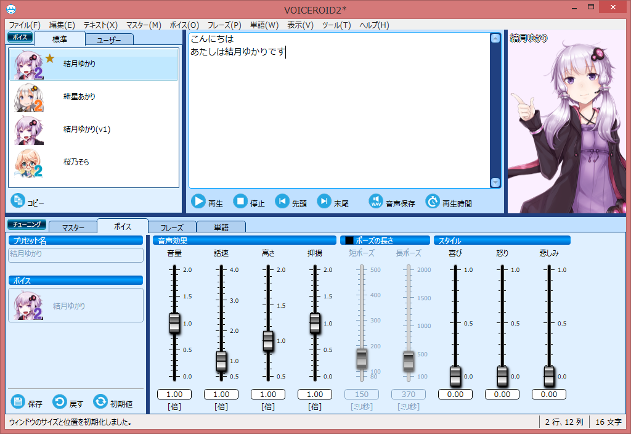This screenshot has width=631, height=434.
Task: Select the 桜乃そら voice
Action: pyautogui.click(x=94, y=162)
